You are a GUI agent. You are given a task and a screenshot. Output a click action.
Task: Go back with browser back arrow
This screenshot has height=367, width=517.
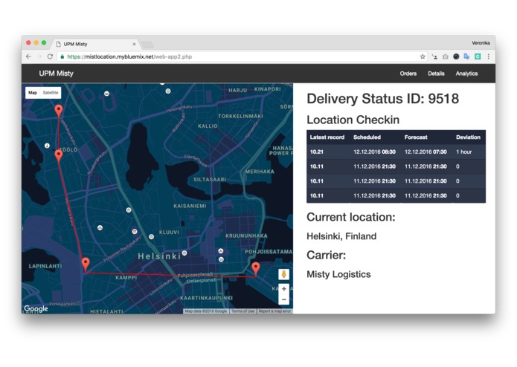(28, 56)
